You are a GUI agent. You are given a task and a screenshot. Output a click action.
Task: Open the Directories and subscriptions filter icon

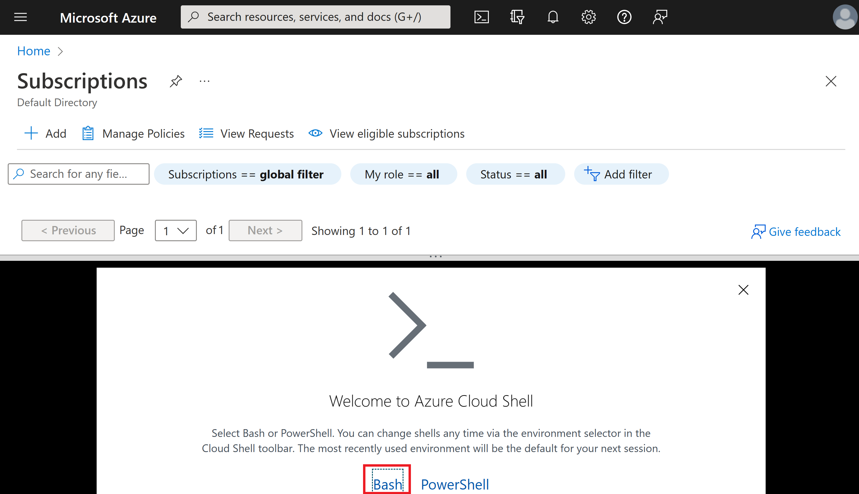[x=517, y=17]
